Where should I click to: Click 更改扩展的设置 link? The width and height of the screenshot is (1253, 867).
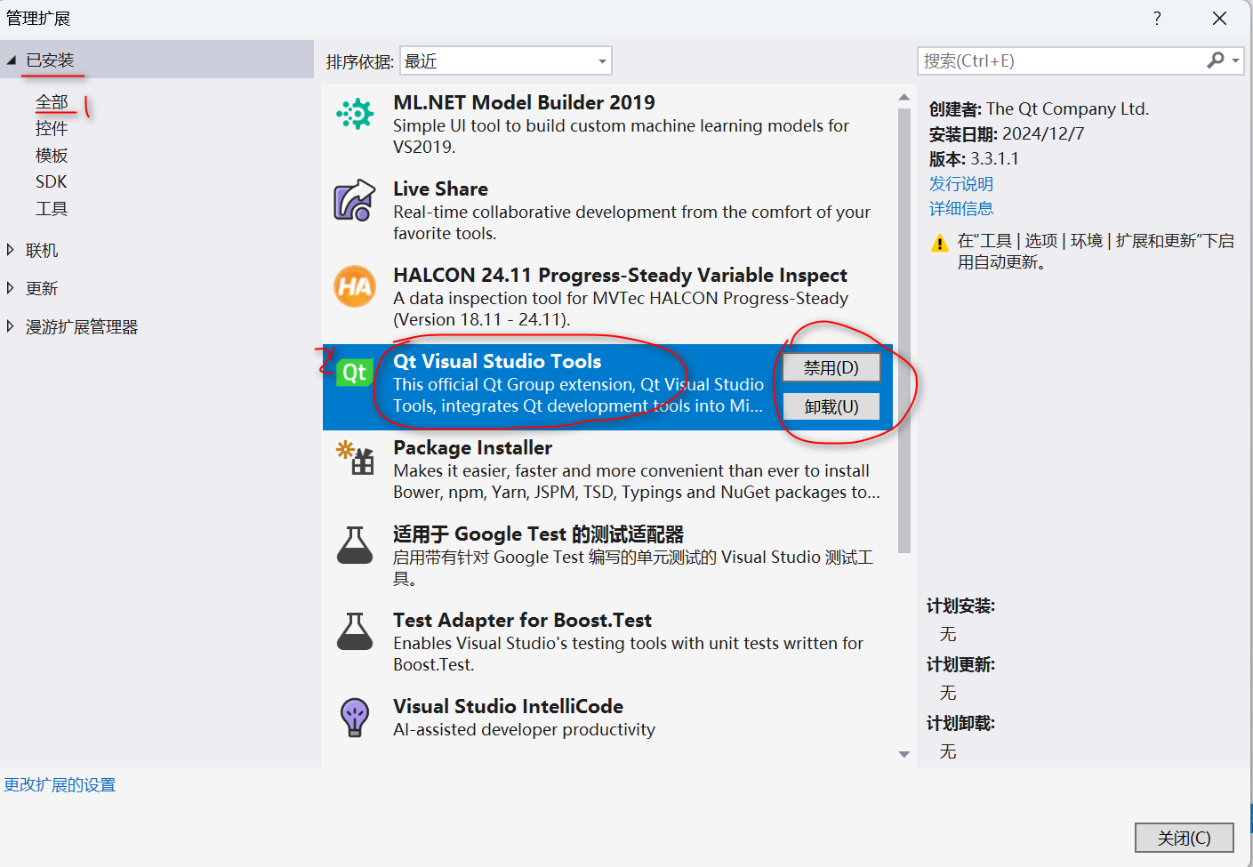tap(59, 784)
